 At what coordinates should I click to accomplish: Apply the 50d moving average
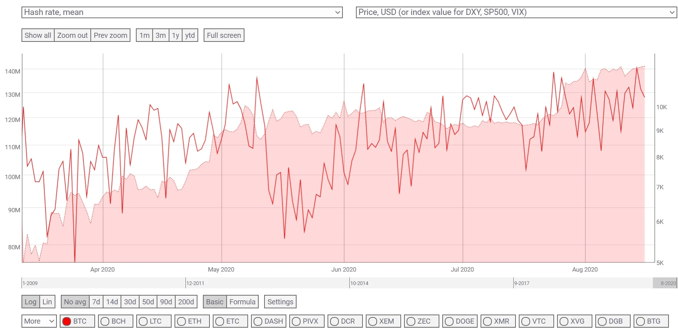[148, 302]
